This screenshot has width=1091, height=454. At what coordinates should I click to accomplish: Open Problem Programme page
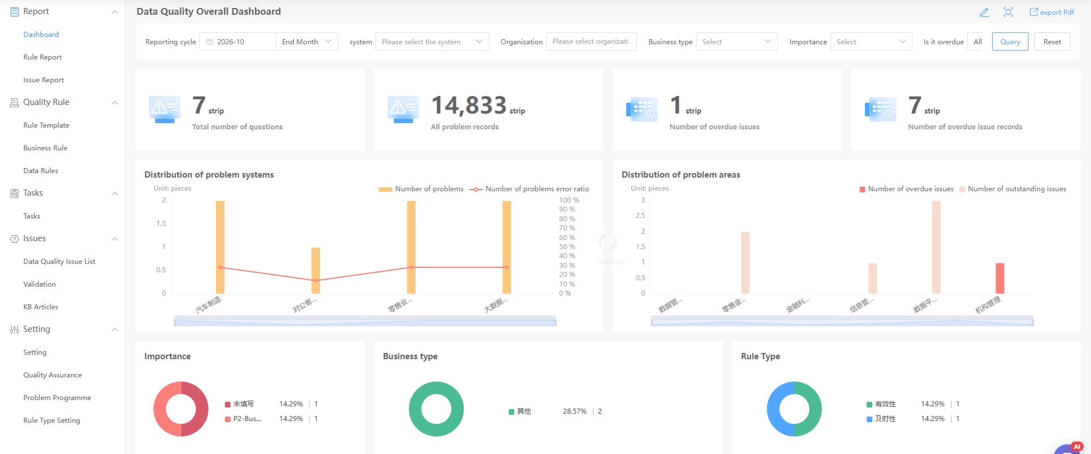click(x=57, y=398)
